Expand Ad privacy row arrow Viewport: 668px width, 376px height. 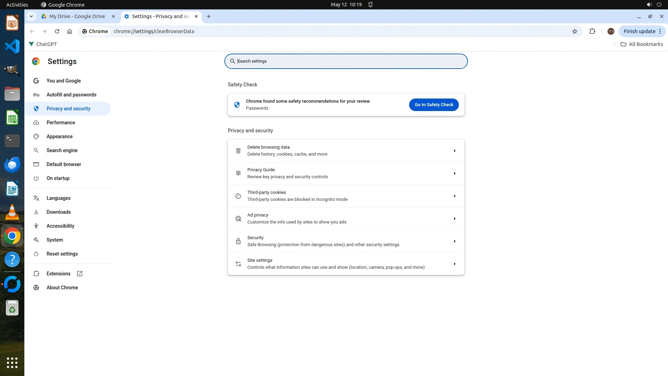(x=454, y=219)
